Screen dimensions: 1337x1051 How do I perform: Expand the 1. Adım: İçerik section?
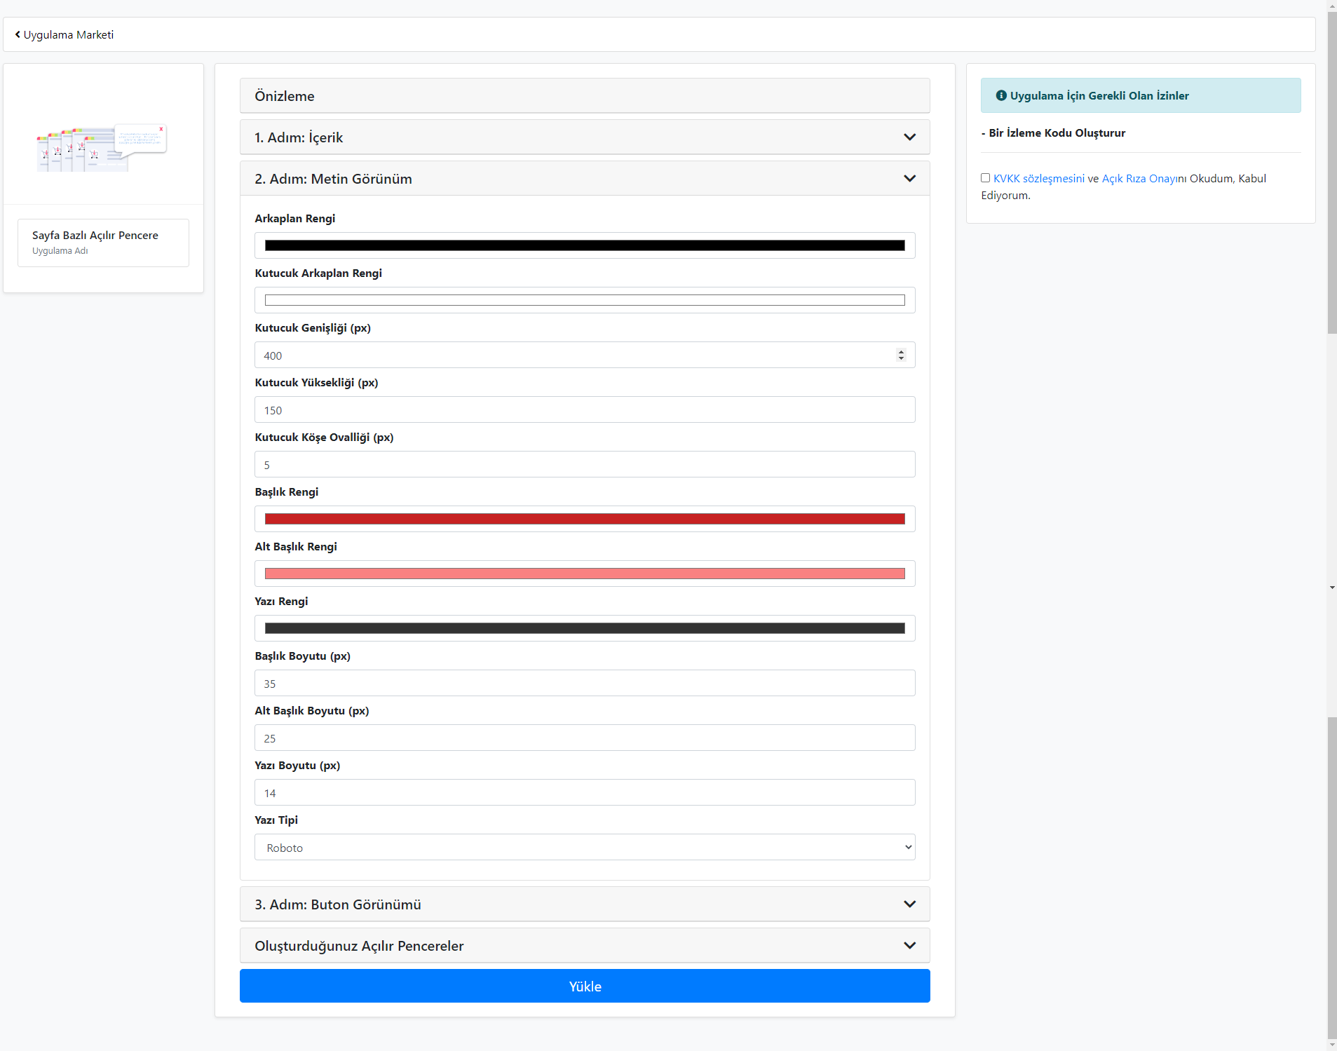585,137
